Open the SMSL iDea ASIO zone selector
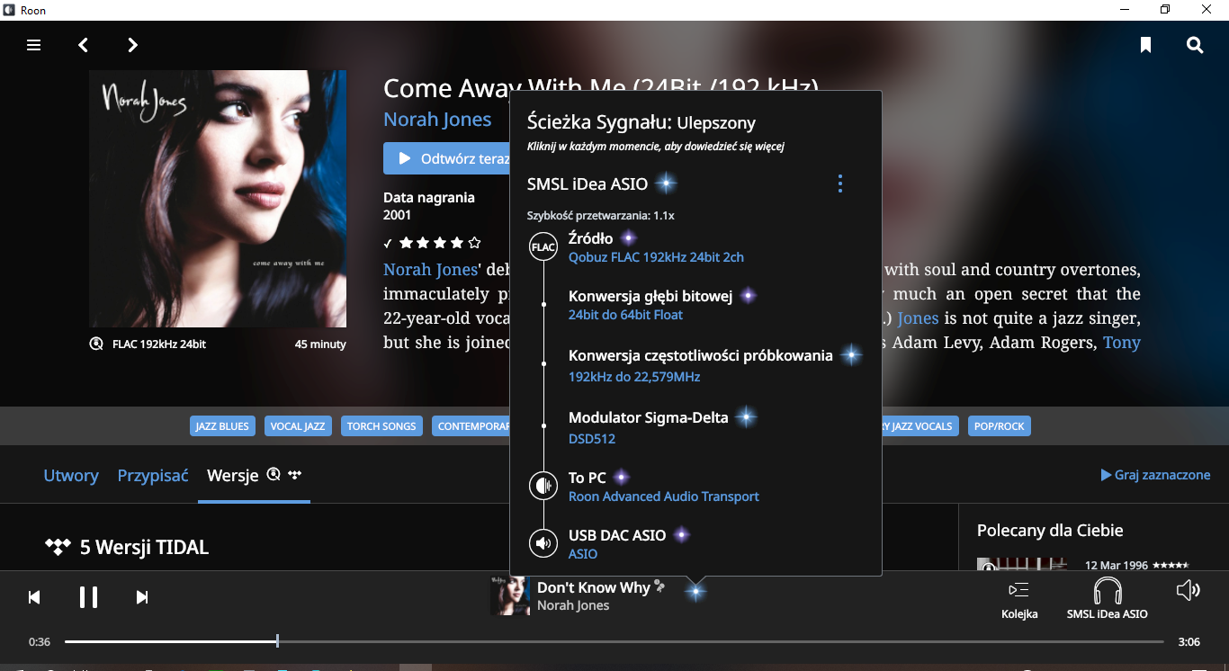Image resolution: width=1229 pixels, height=671 pixels. tap(1107, 599)
